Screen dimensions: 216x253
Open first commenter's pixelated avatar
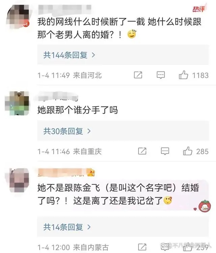[x=18, y=17]
